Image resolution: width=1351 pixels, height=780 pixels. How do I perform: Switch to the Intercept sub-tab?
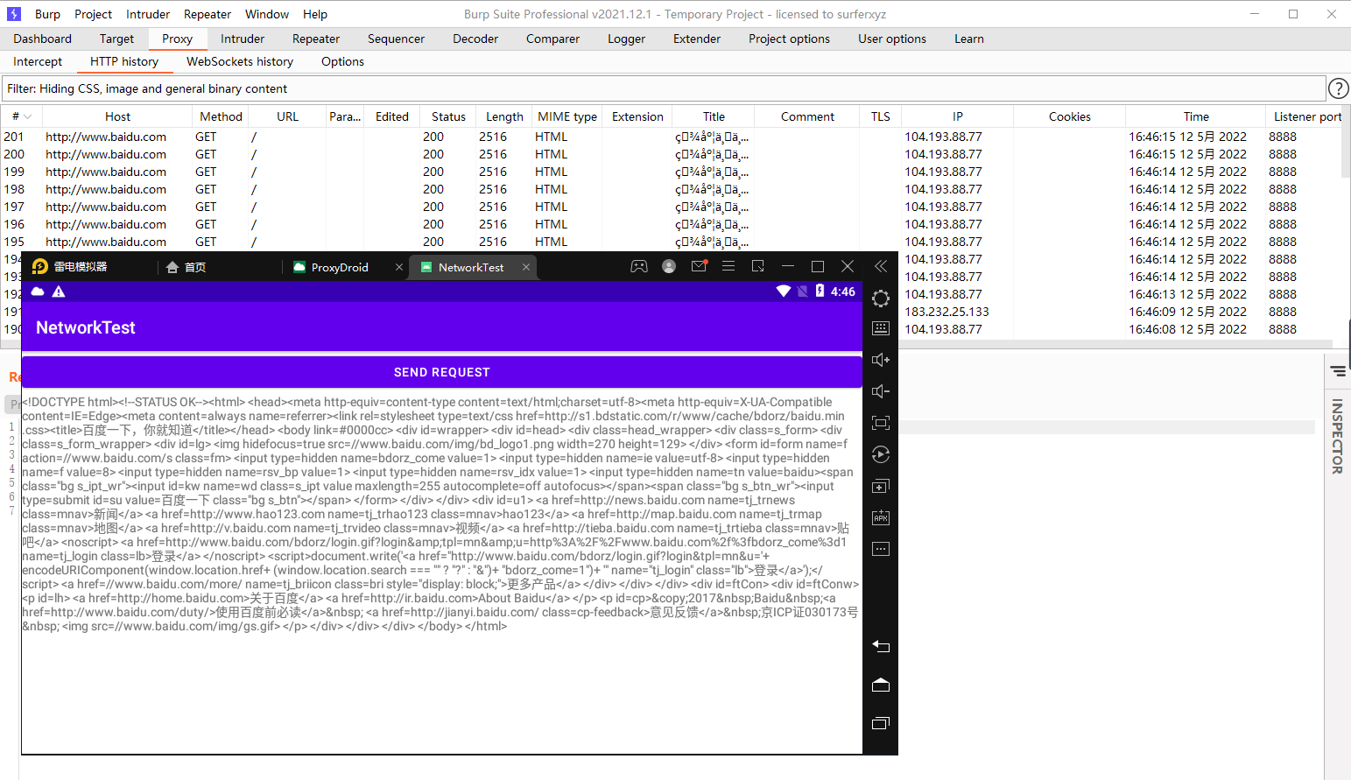click(x=38, y=61)
